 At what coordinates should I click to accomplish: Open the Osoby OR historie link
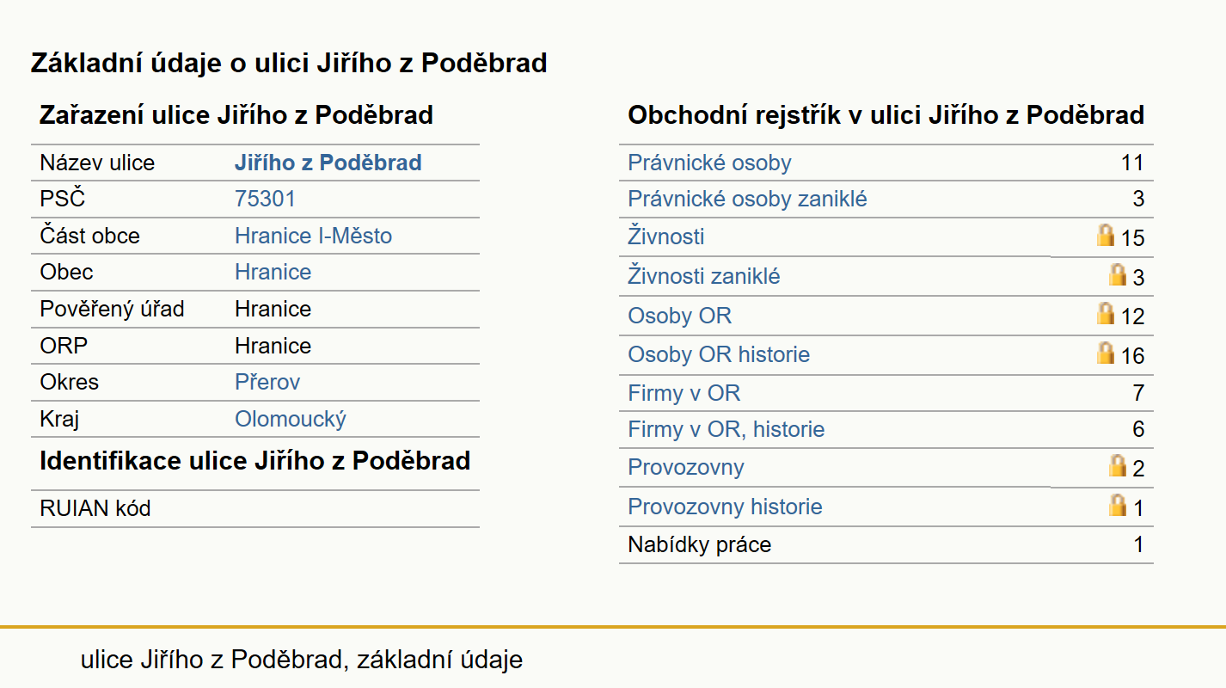tap(719, 354)
